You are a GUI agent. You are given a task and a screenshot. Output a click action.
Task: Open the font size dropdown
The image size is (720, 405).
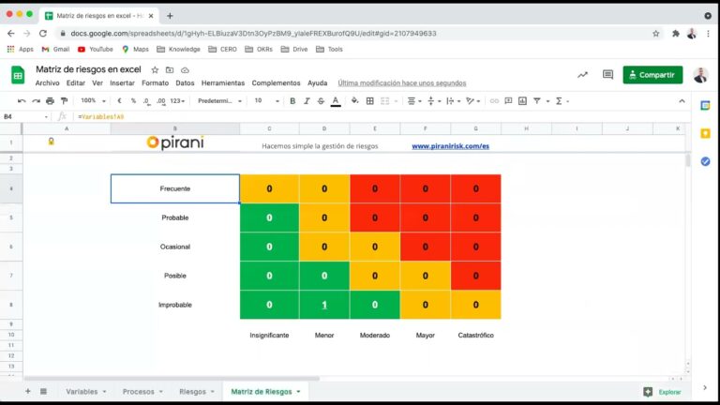click(x=264, y=100)
